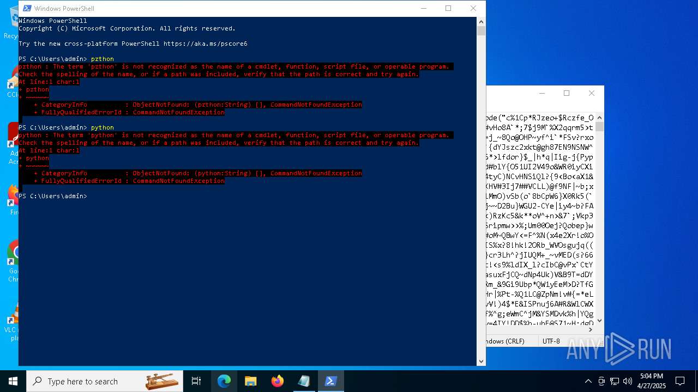Close the PowerShell window
This screenshot has width=698, height=392.
473,8
